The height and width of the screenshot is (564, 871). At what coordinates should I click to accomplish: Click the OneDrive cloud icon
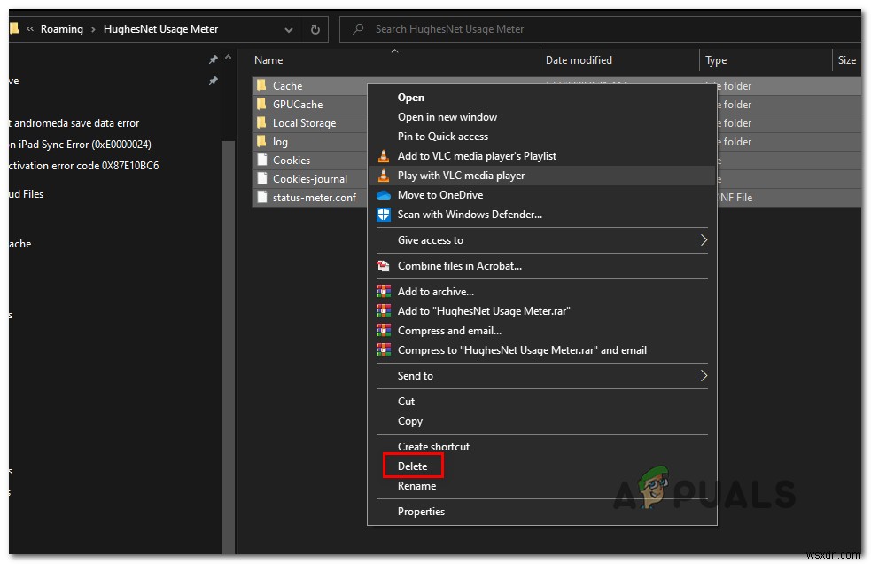click(x=383, y=195)
